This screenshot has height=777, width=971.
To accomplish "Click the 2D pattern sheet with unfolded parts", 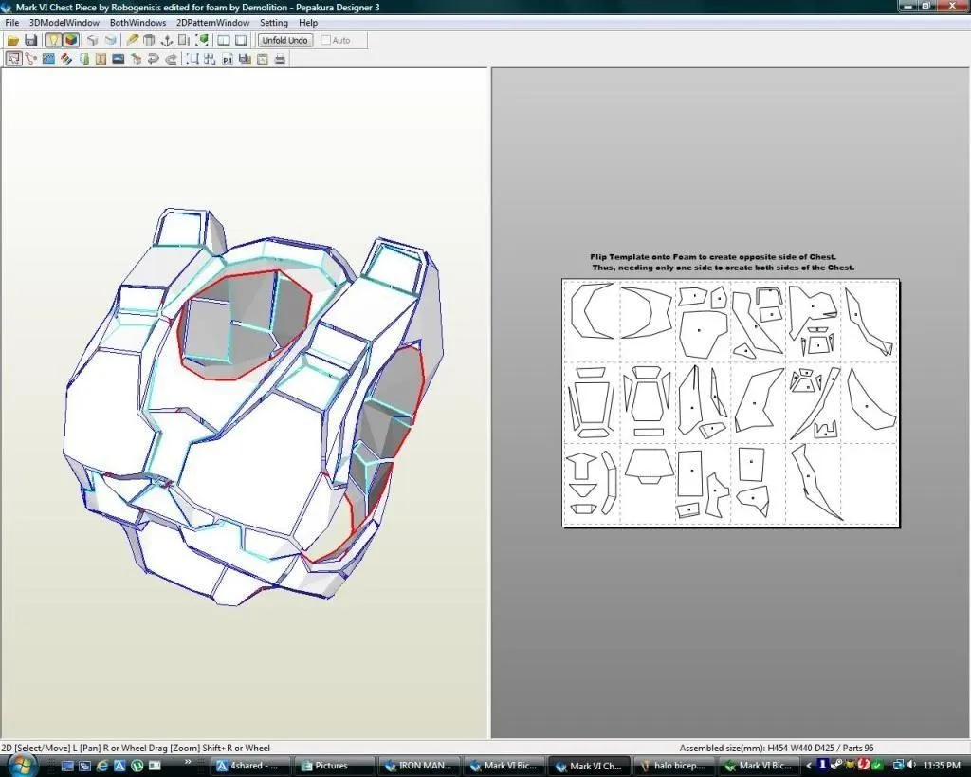I will [x=730, y=402].
